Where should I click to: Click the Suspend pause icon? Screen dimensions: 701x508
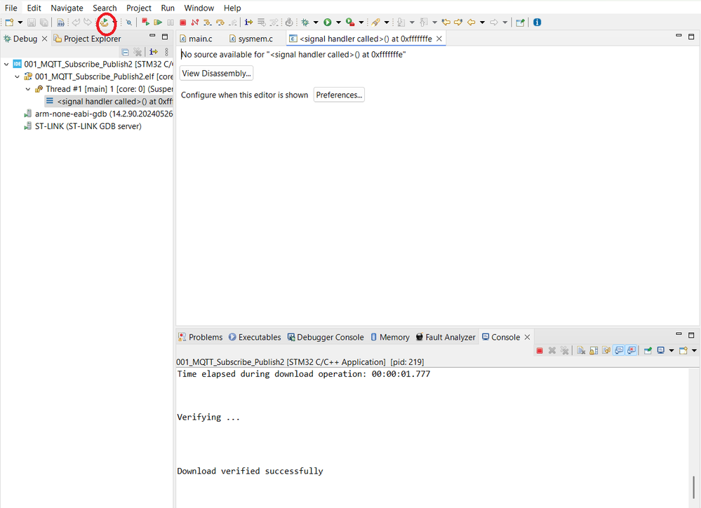point(171,22)
